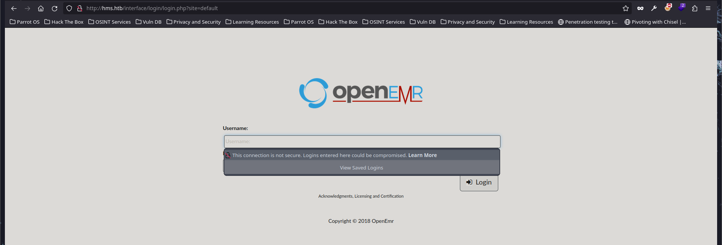This screenshot has width=722, height=245.
Task: Open the browser home page
Action: 41,8
